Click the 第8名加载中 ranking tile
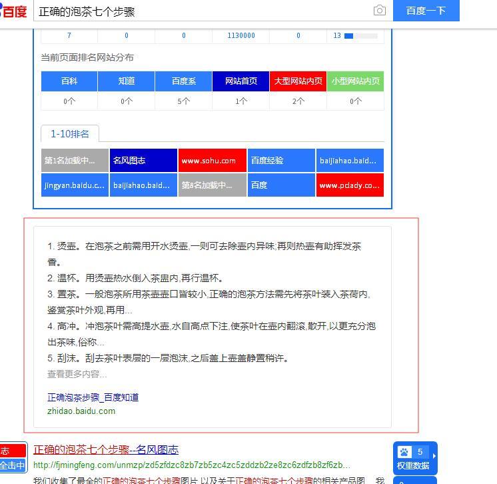Screen dimensions: 497x484 pyautogui.click(x=213, y=185)
